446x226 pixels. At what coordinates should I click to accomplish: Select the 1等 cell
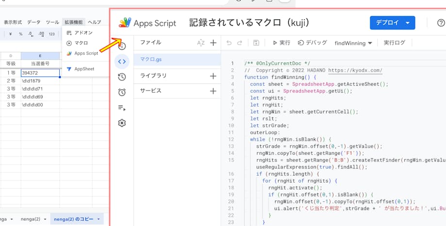[x=11, y=73]
